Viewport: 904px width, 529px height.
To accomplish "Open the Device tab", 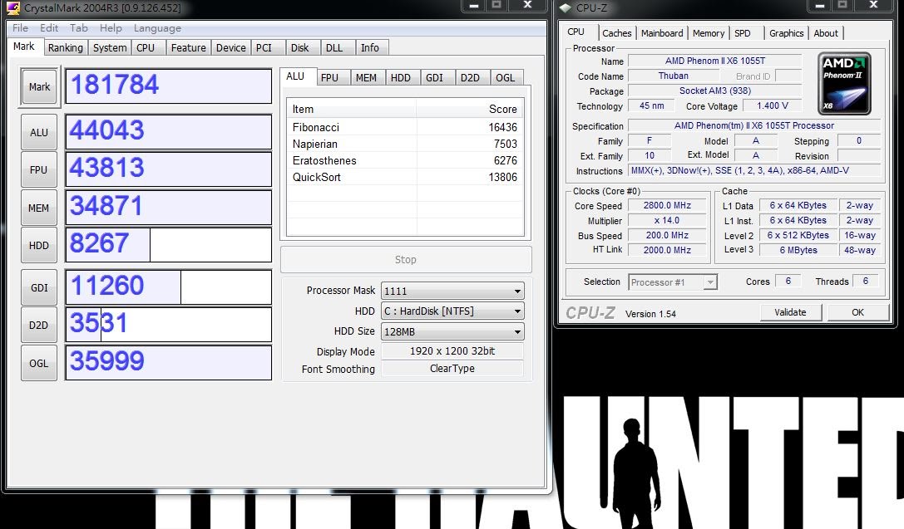I will click(x=230, y=48).
